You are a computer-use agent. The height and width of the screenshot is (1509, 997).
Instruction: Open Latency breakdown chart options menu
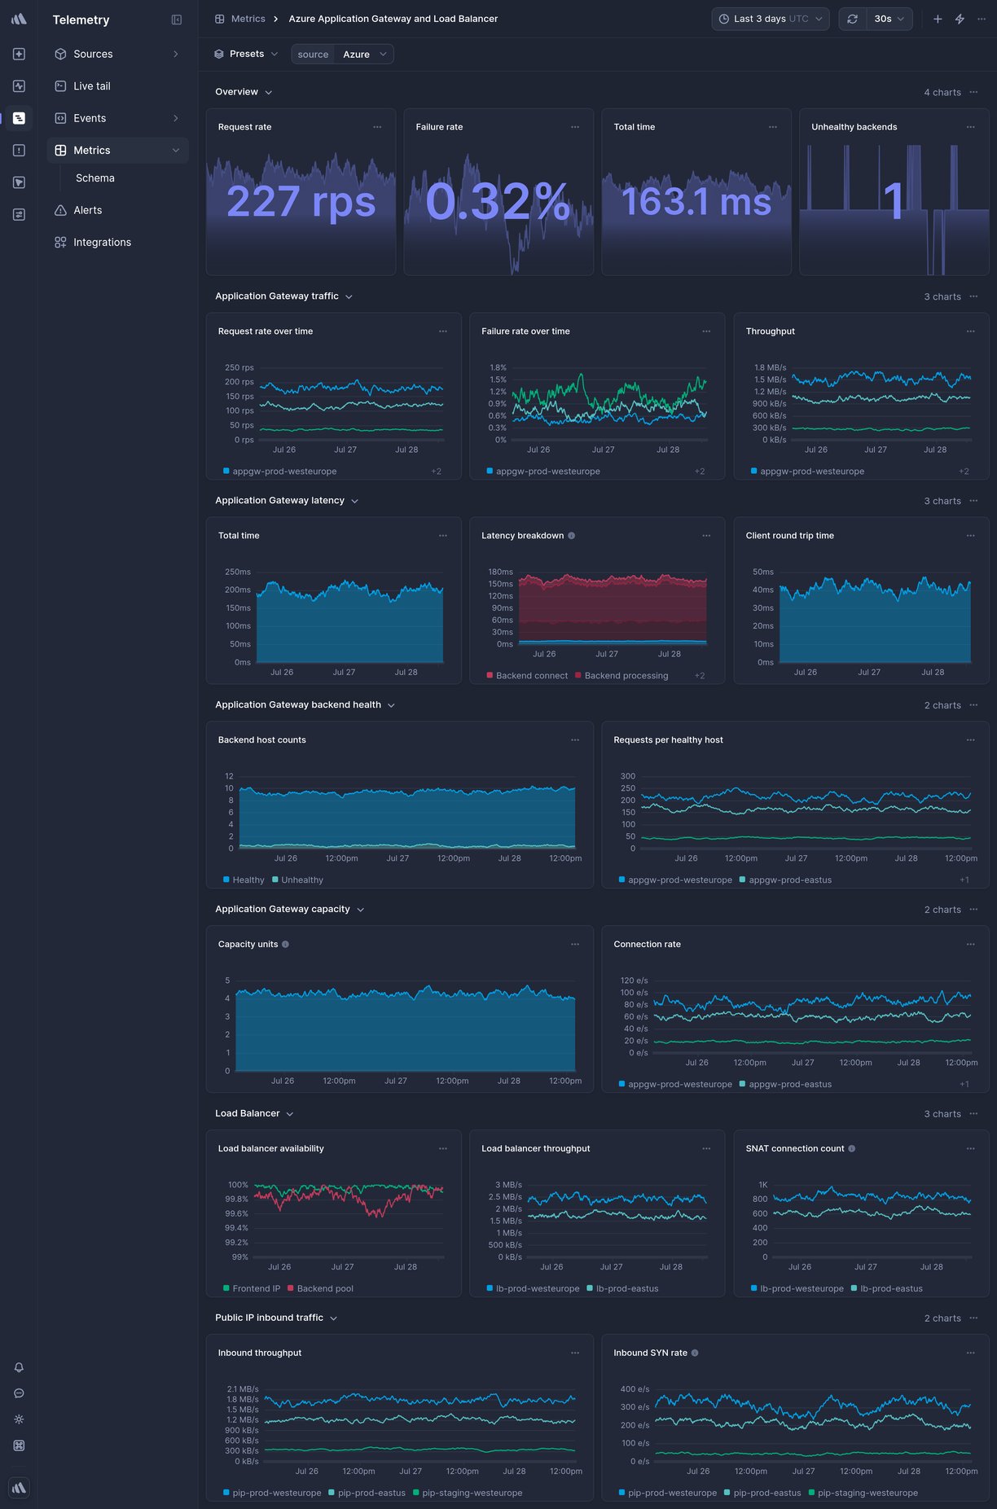[x=706, y=536]
